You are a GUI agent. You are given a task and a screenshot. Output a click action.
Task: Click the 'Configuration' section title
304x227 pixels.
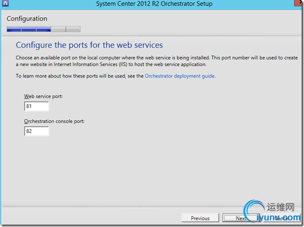pyautogui.click(x=27, y=19)
